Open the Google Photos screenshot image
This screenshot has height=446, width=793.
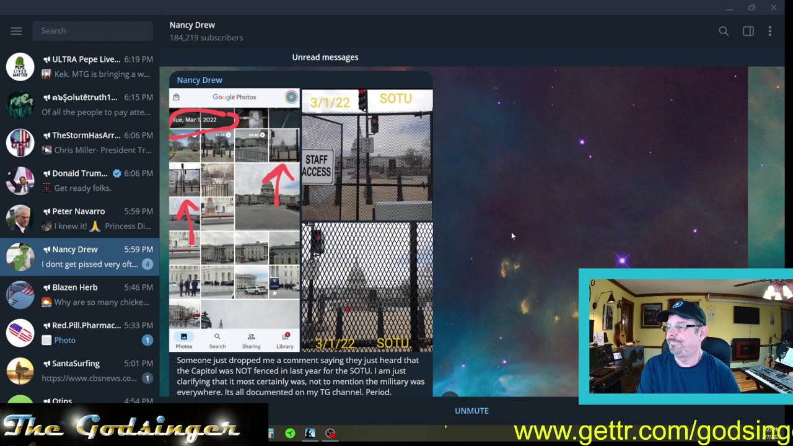click(x=234, y=220)
